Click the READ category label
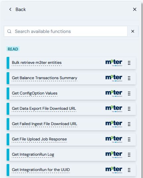The image size is (143, 178). click(13, 49)
